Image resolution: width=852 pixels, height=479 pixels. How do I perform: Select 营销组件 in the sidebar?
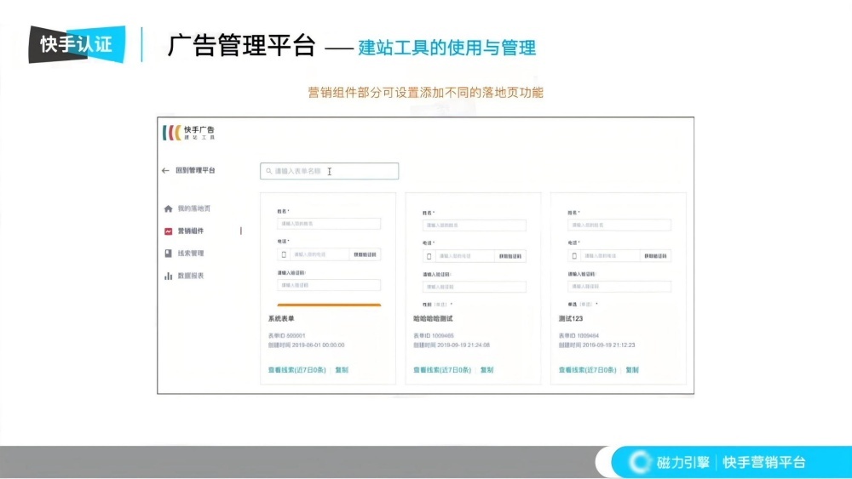click(191, 231)
